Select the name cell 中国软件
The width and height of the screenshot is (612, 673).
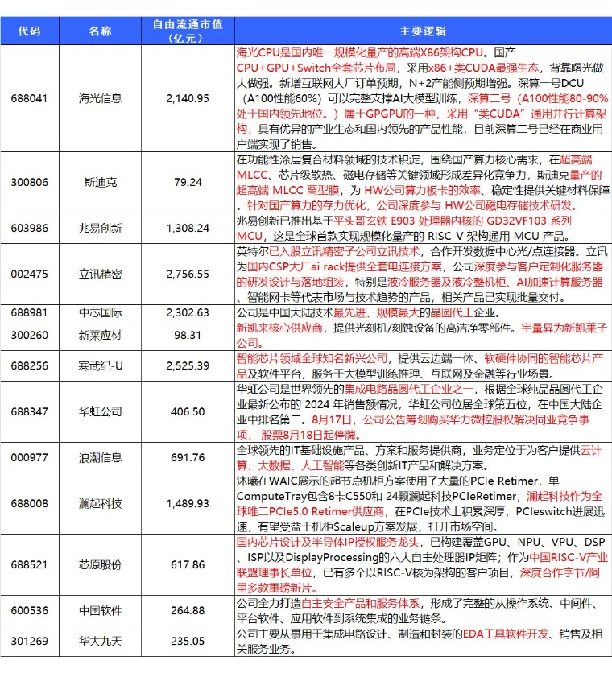tap(100, 610)
